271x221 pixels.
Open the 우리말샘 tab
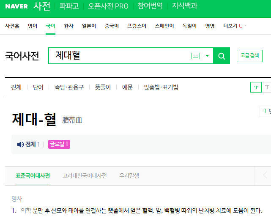click(129, 176)
